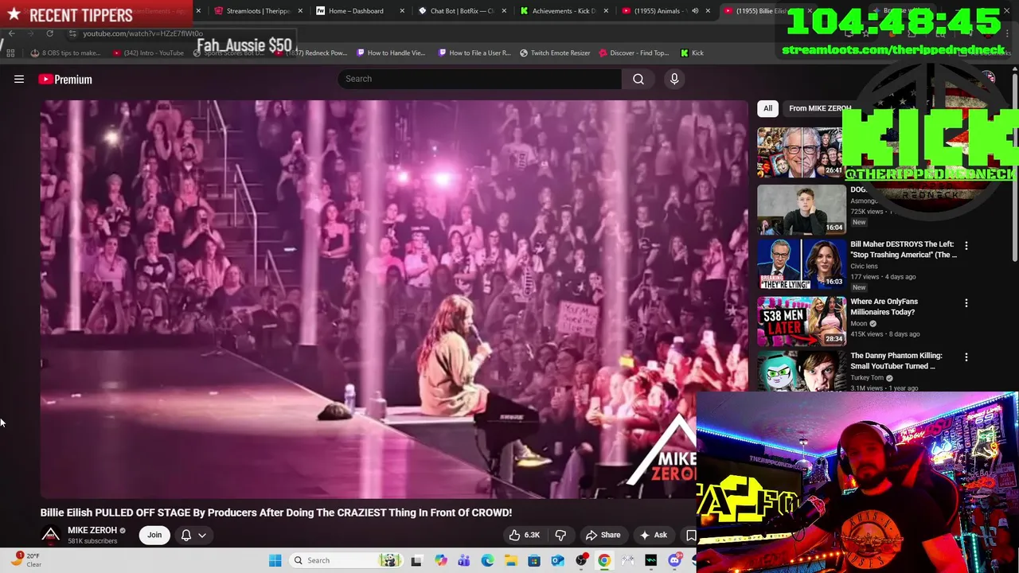
Task: Like the video with 6.3K likes
Action: tap(525, 535)
